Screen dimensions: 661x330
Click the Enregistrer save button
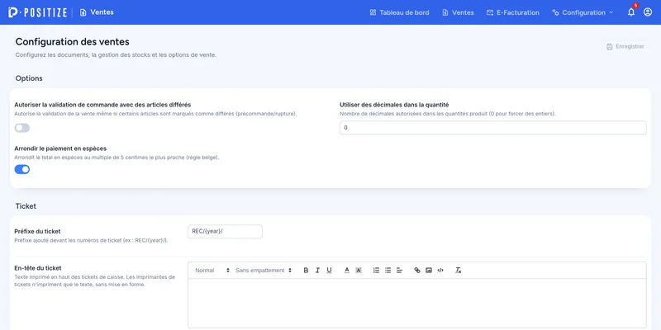point(625,47)
